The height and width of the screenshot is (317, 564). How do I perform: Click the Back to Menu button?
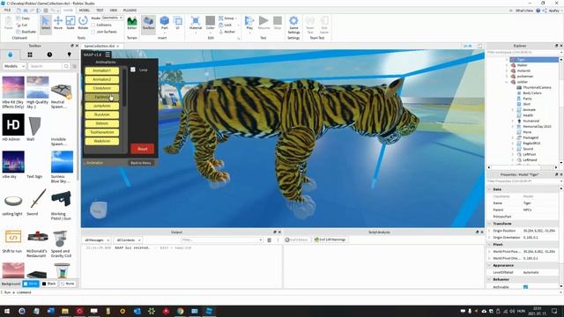pyautogui.click(x=141, y=163)
